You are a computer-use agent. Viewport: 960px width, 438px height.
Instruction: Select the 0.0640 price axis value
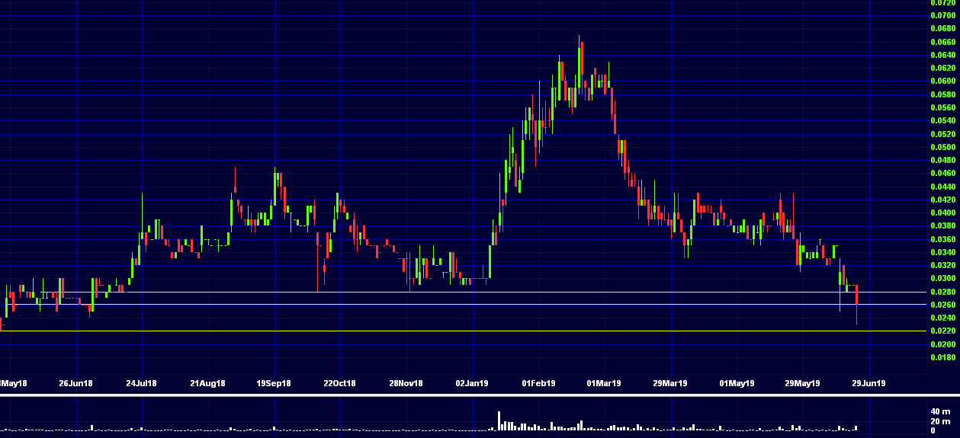(x=943, y=55)
